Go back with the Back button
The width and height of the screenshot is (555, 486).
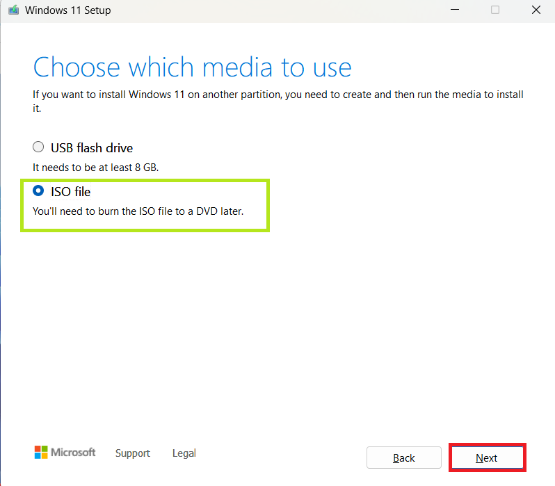coord(404,457)
